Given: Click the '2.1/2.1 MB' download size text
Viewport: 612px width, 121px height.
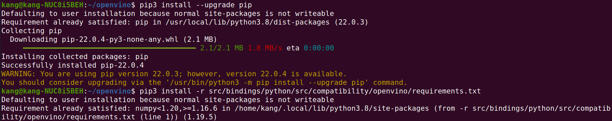Looking at the screenshot, I should [x=222, y=48].
